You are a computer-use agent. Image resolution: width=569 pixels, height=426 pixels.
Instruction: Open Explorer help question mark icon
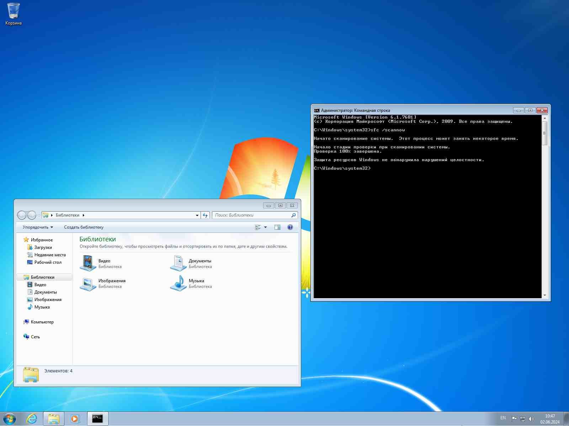coord(290,227)
